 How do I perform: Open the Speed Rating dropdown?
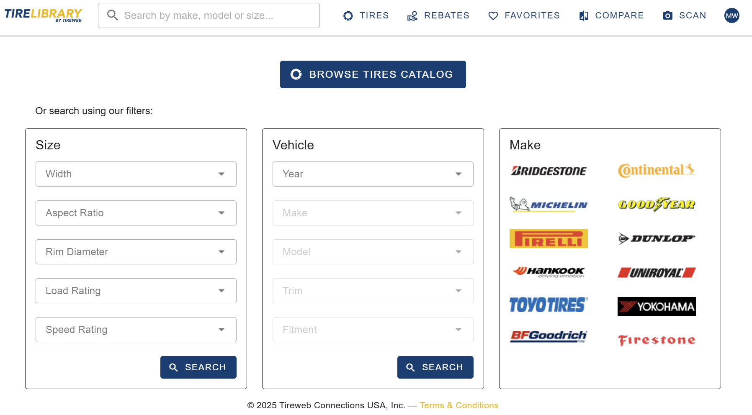tap(136, 330)
